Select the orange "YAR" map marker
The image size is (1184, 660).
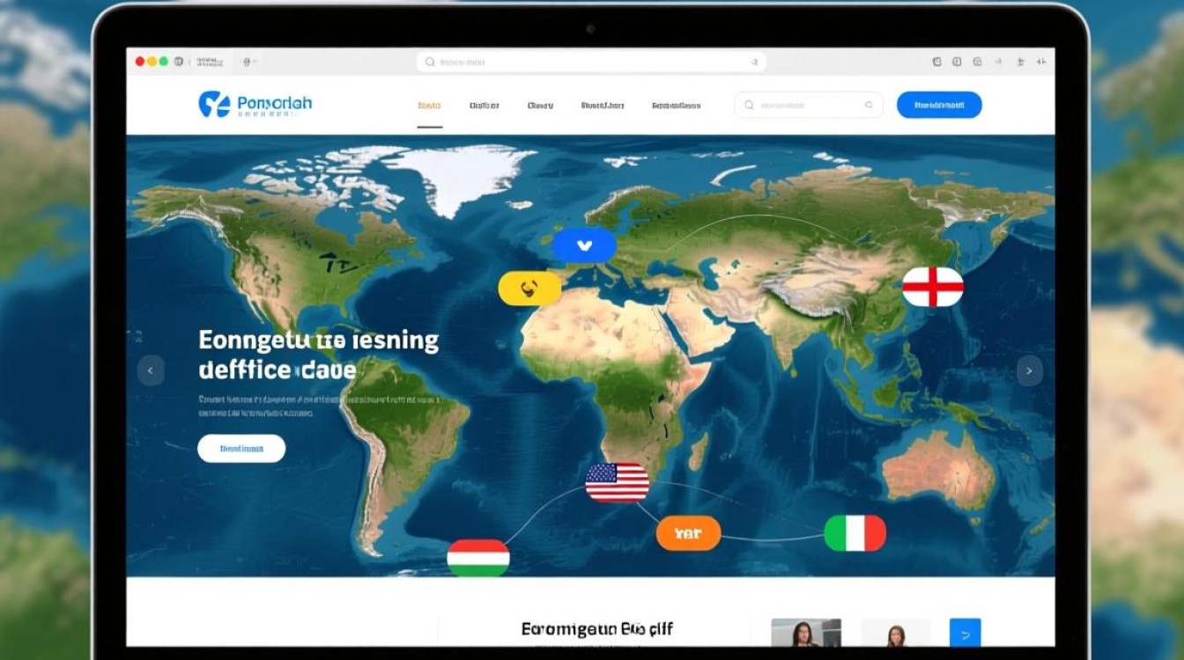(x=688, y=533)
